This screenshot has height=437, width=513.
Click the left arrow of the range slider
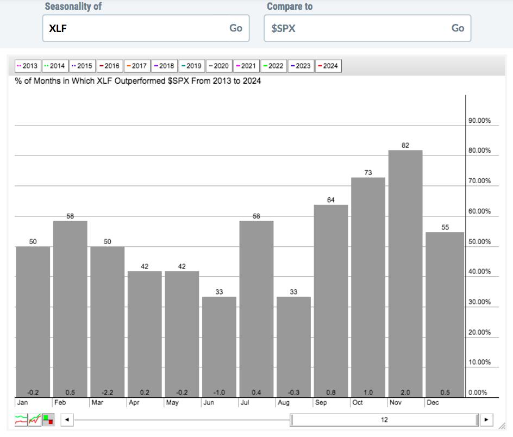[x=67, y=420]
